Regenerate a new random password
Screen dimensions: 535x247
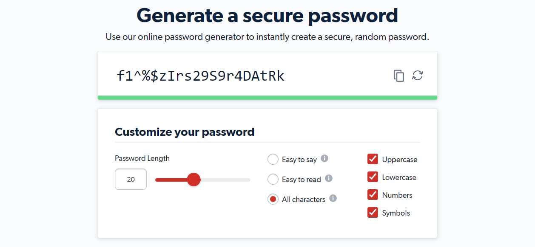click(418, 76)
